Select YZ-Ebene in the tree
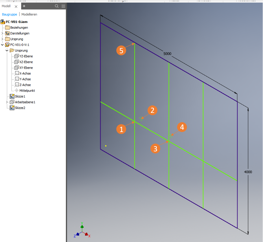Screen dimensions: 263x242 click(26, 56)
